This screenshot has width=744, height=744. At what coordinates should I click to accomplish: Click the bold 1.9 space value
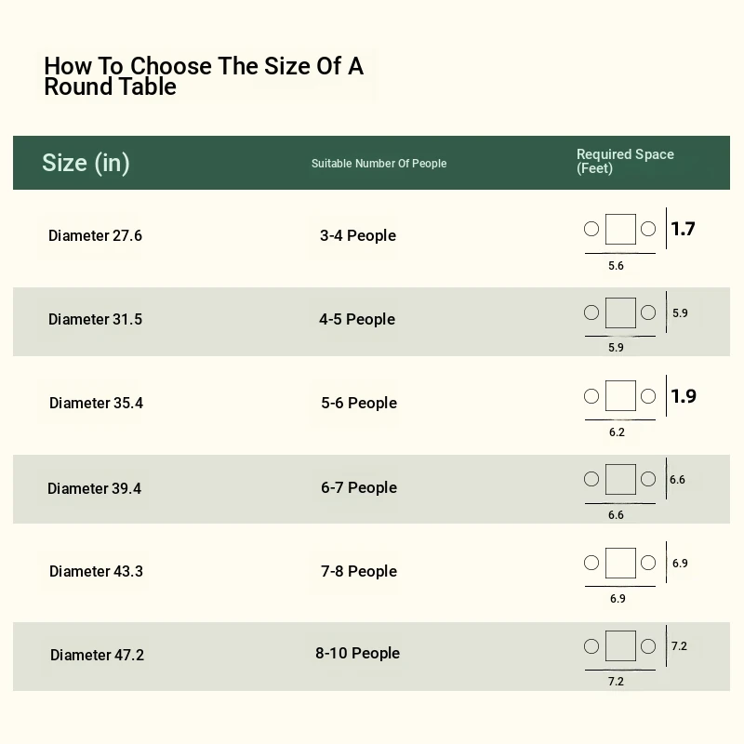tap(684, 396)
